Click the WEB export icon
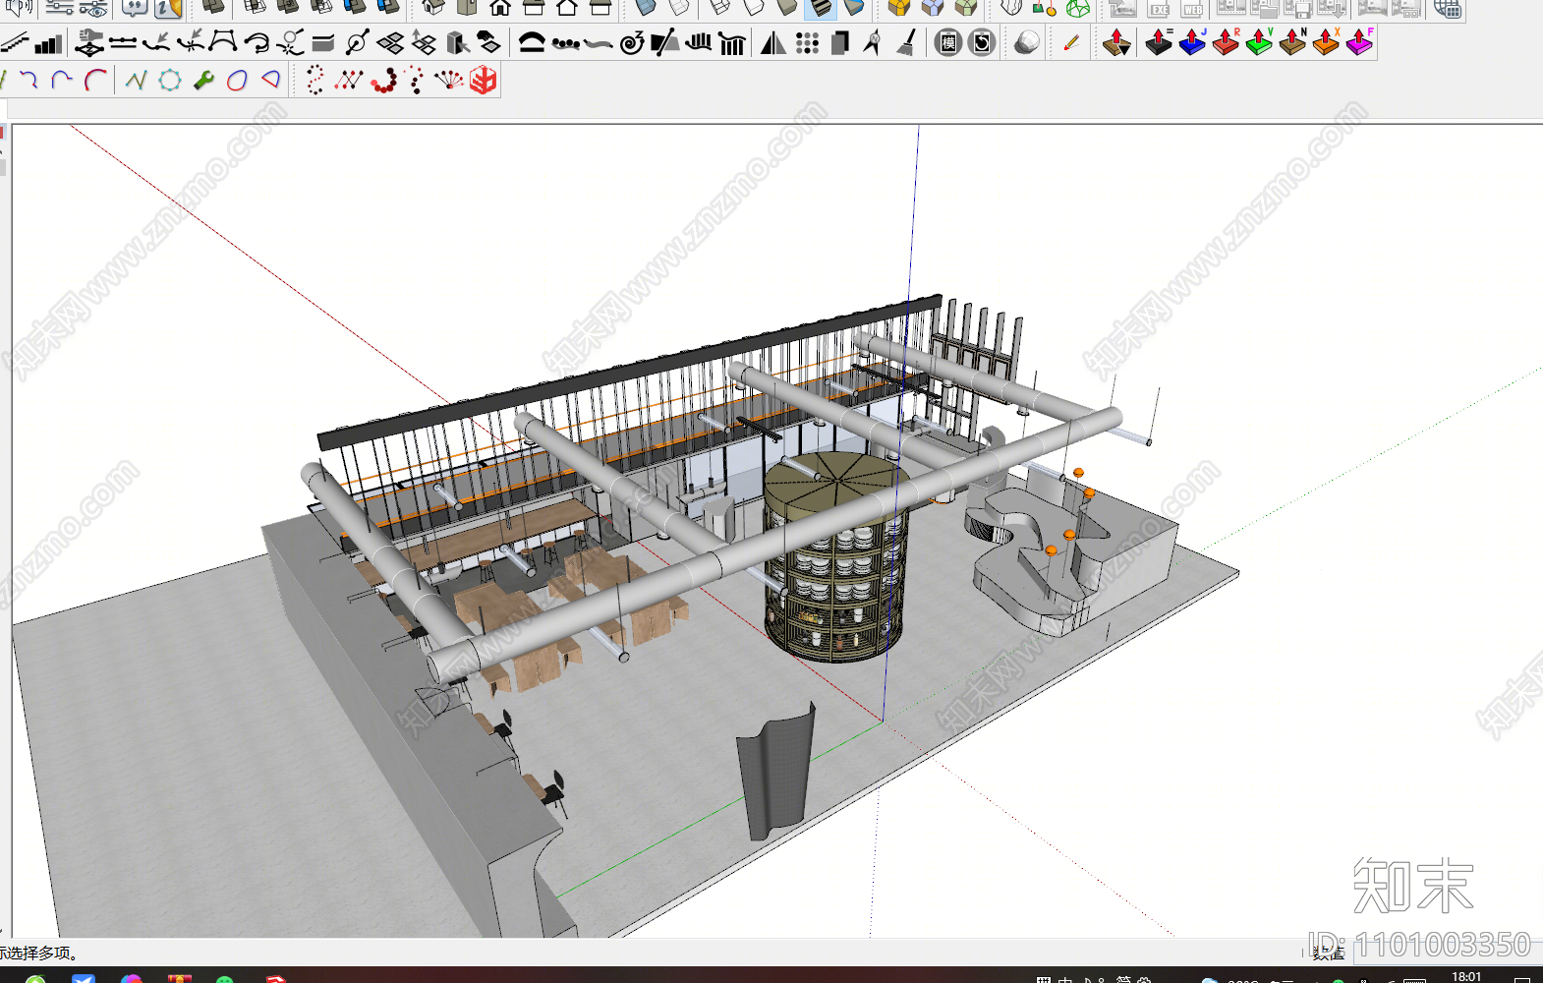This screenshot has width=1543, height=983. (1192, 8)
